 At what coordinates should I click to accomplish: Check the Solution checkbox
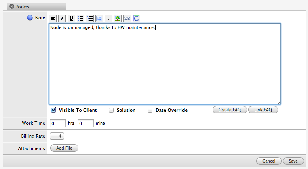[x=111, y=110]
